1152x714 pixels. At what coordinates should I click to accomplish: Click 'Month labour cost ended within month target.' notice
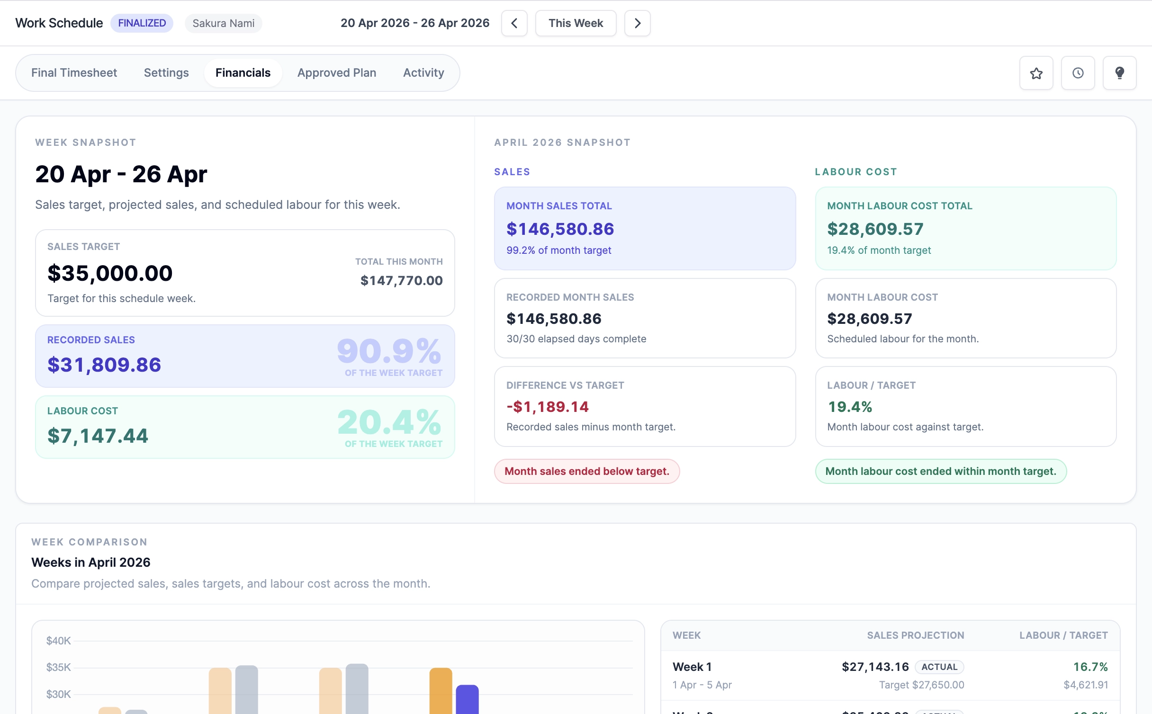pos(941,472)
